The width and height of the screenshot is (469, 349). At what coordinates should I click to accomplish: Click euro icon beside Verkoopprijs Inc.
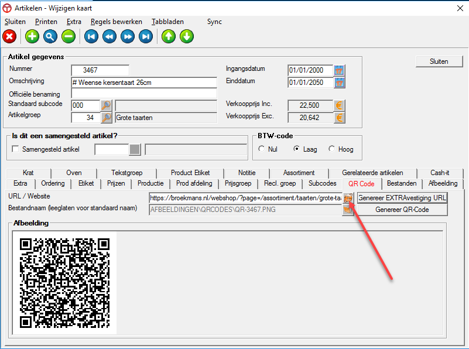(x=339, y=105)
